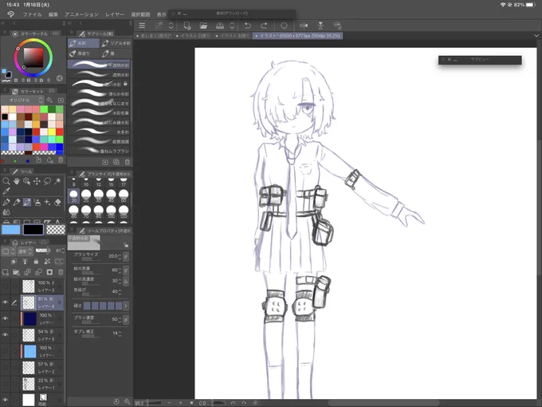Hide the 54% layer 5 eye
Image resolution: width=542 pixels, height=407 pixels.
point(6,334)
